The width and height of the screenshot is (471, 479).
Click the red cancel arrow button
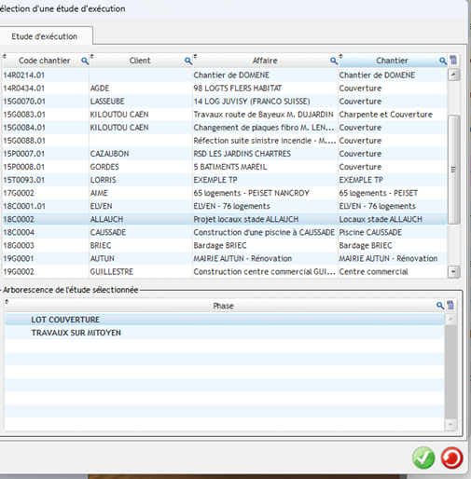[451, 458]
